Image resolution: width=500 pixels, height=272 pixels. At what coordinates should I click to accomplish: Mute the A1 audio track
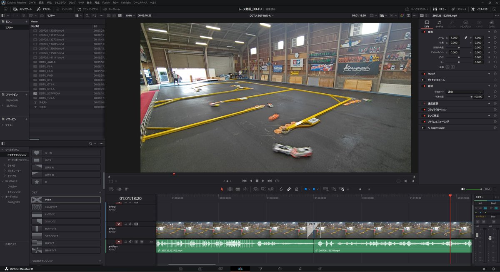[x=142, y=242]
